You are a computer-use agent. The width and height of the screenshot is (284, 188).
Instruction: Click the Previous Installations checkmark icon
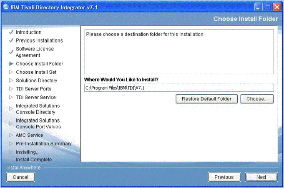click(x=11, y=40)
